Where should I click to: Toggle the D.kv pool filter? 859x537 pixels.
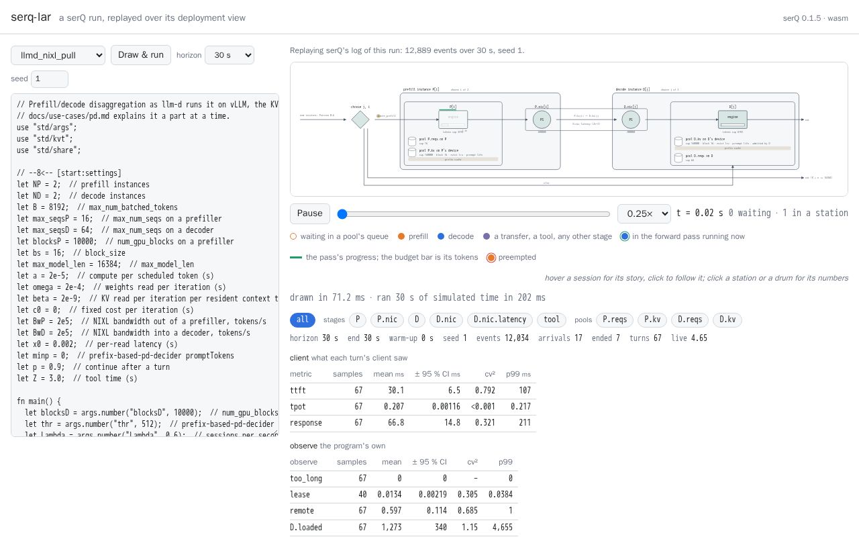[727, 320]
